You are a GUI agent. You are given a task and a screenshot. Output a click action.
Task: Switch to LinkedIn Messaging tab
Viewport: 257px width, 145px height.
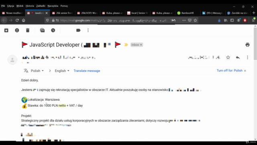point(213,13)
